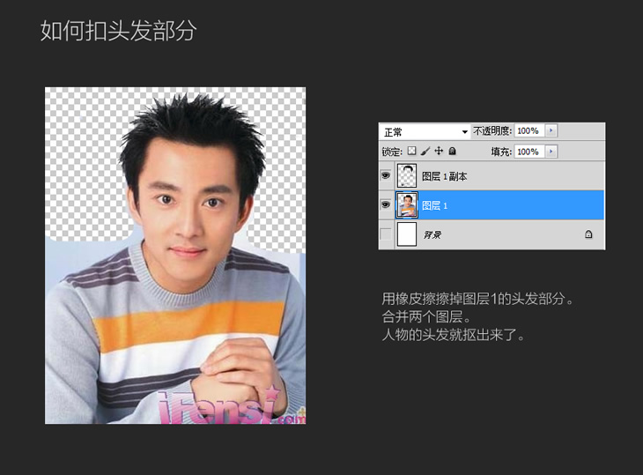Click the white 背景 layer thumbnail
The width and height of the screenshot is (643, 475).
point(407,234)
